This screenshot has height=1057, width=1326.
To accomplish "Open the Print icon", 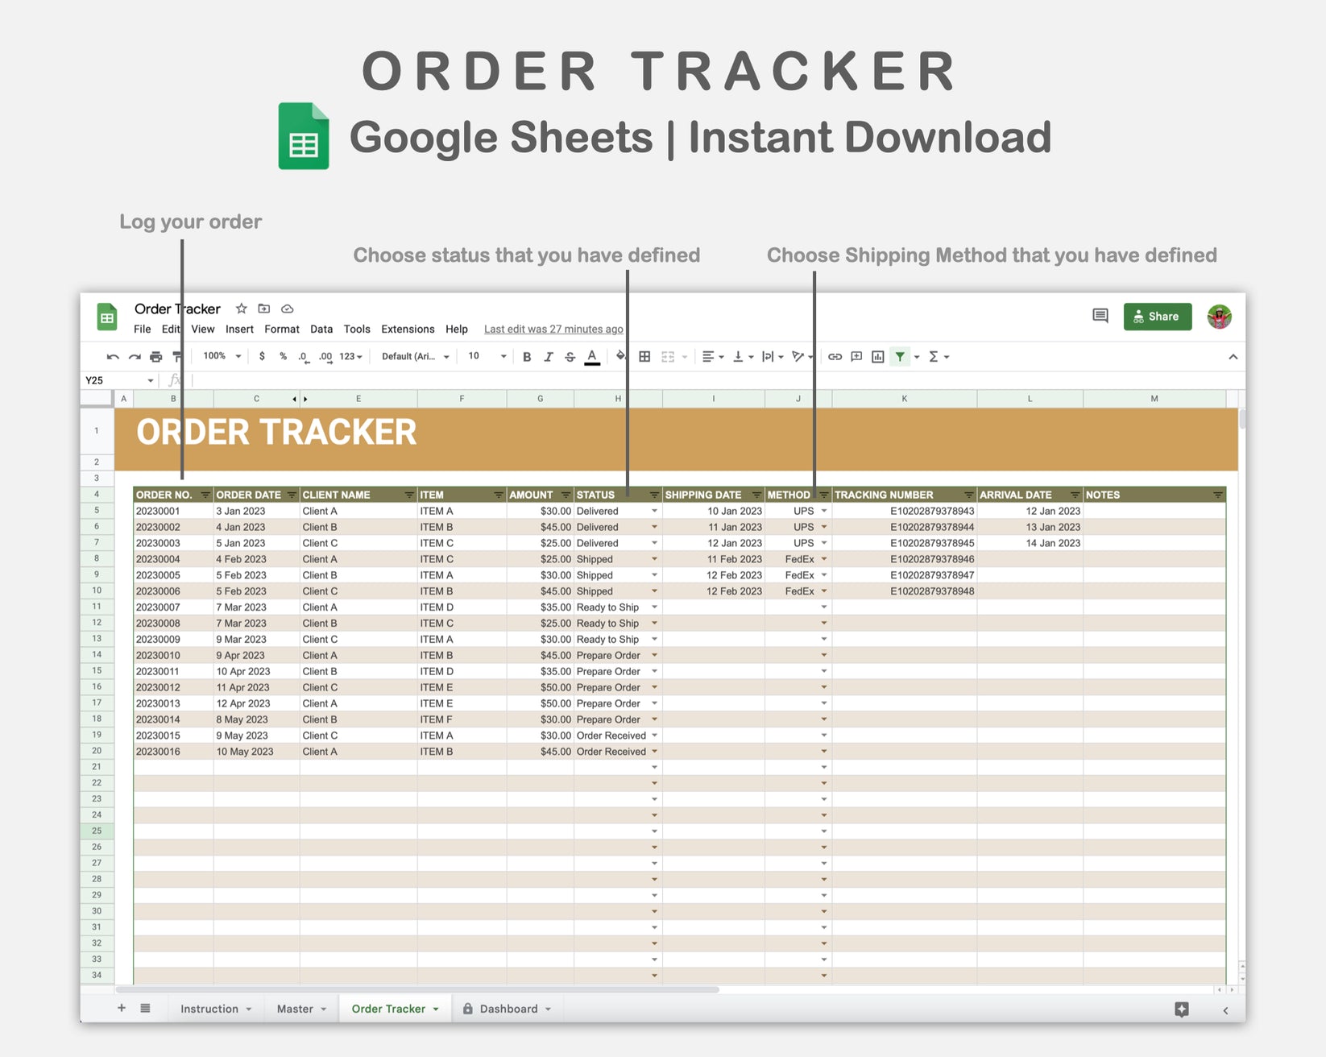I will [155, 356].
